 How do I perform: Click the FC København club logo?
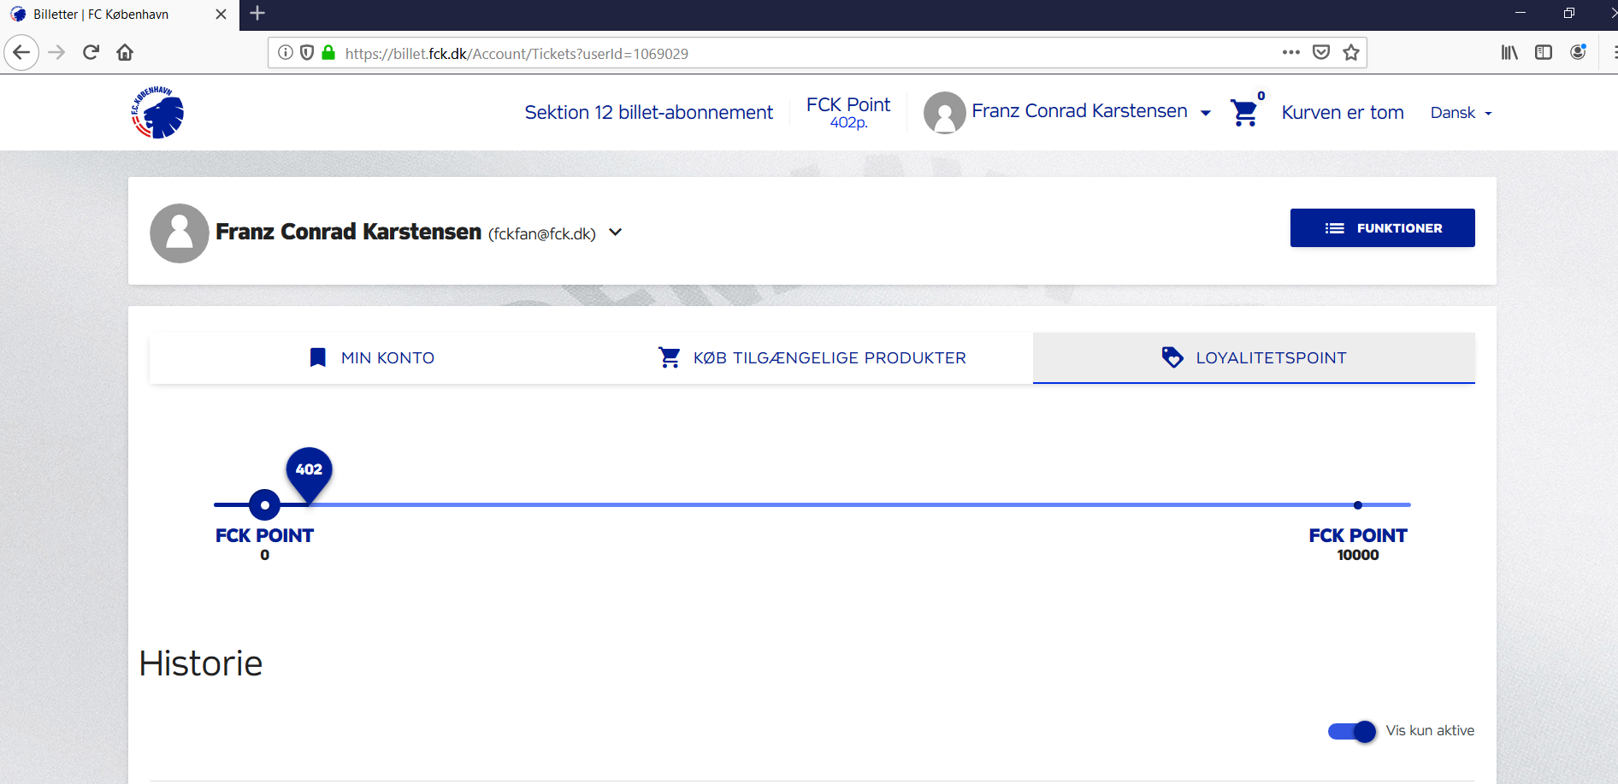tap(157, 112)
